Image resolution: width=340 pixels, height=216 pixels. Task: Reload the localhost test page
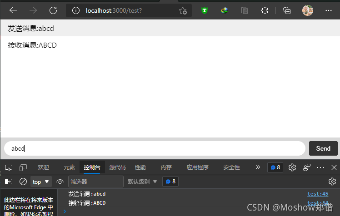53,10
